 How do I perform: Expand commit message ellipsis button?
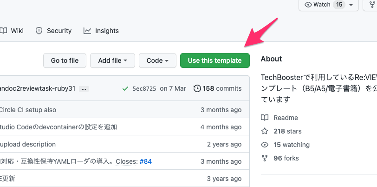coord(84,88)
